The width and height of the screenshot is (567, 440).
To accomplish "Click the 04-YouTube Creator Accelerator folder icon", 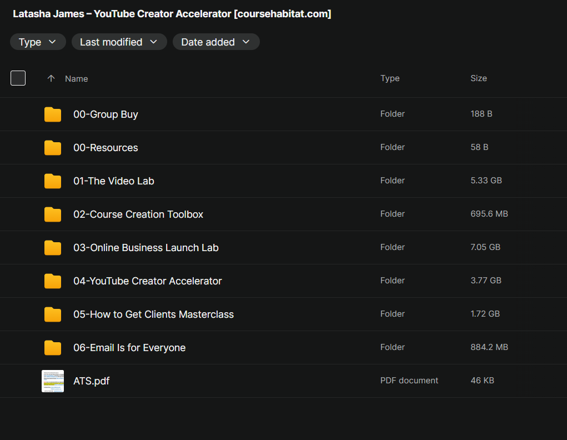I will [x=53, y=281].
